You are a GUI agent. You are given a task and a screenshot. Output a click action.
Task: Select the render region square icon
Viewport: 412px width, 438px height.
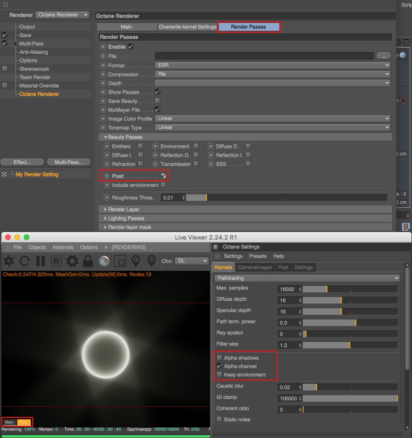(x=120, y=261)
